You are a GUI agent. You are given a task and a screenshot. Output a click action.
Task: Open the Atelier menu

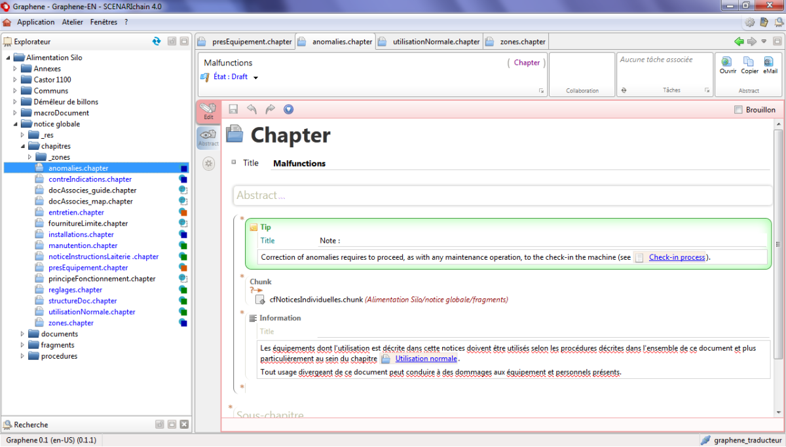coord(72,22)
